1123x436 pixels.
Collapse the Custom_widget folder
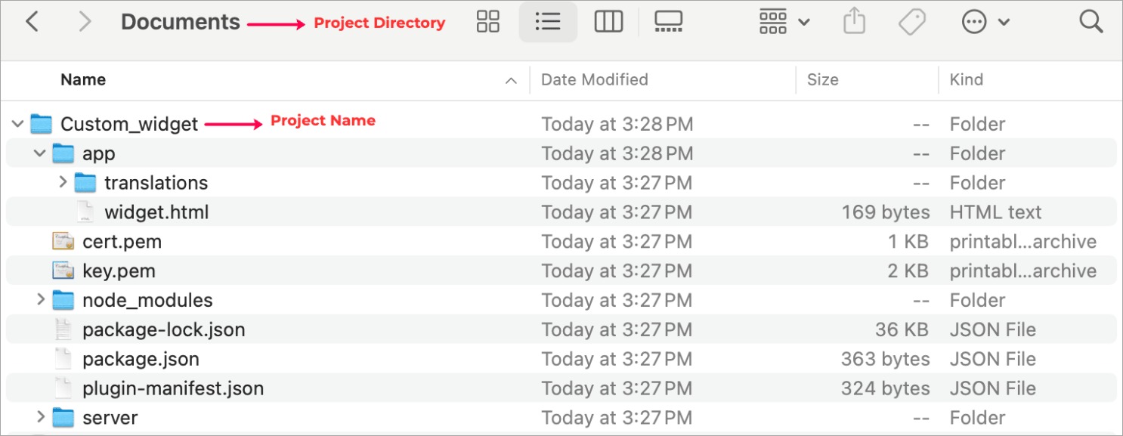click(18, 124)
